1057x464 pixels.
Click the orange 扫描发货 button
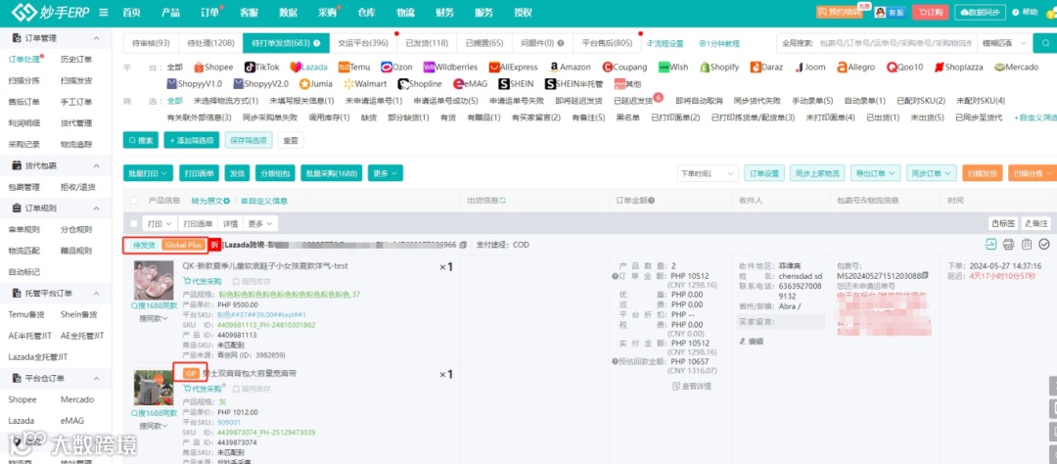(983, 173)
